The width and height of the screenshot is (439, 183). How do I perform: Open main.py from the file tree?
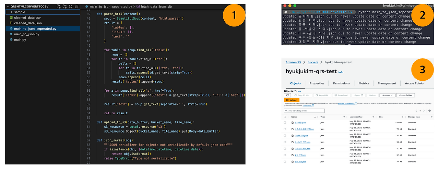(x=43, y=39)
